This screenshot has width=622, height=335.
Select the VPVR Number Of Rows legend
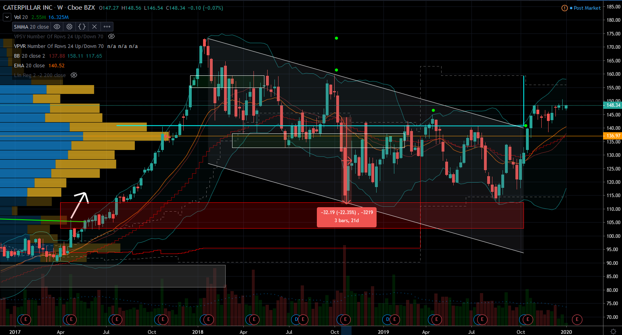(x=59, y=46)
